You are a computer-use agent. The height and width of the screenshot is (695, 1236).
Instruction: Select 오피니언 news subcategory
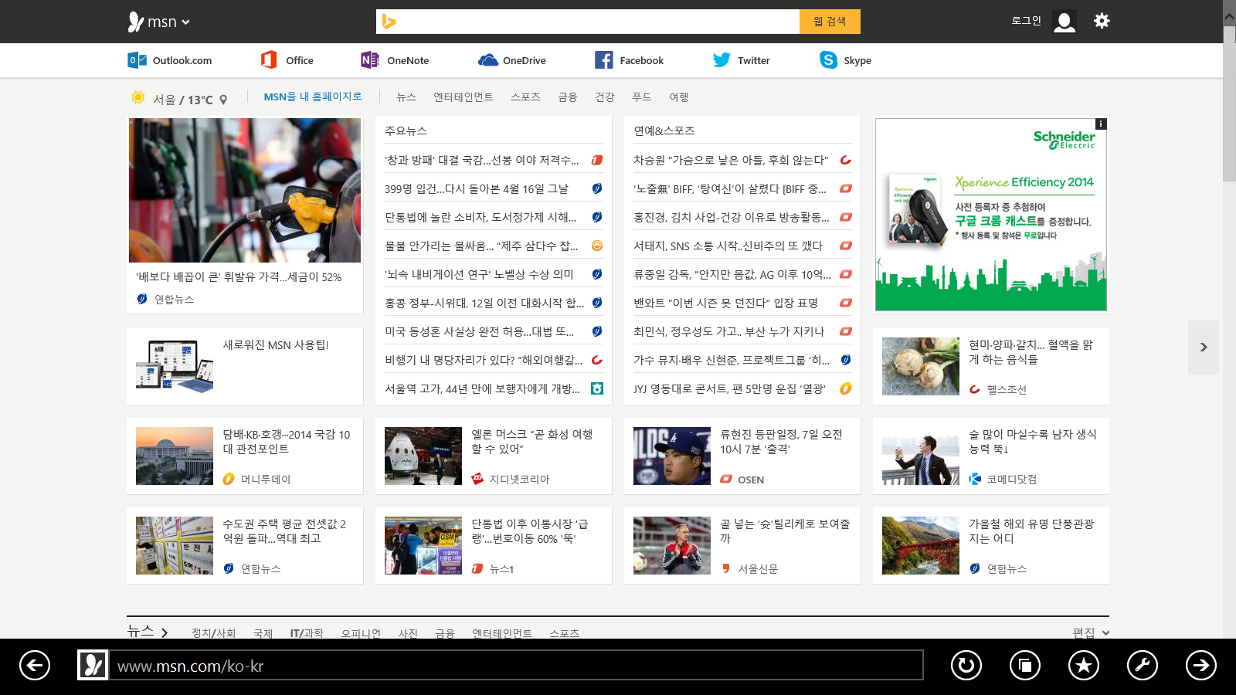[361, 633]
